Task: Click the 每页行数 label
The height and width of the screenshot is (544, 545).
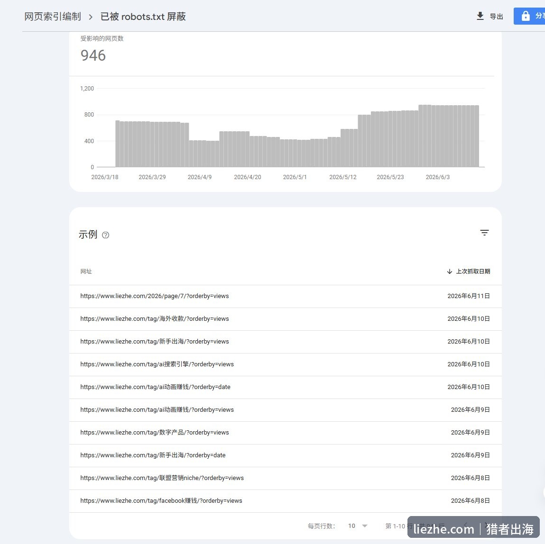Action: click(x=321, y=526)
